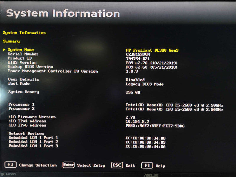This screenshot has width=236, height=177.
Task: Select the BIOS Version row label
Action: (x=22, y=62)
